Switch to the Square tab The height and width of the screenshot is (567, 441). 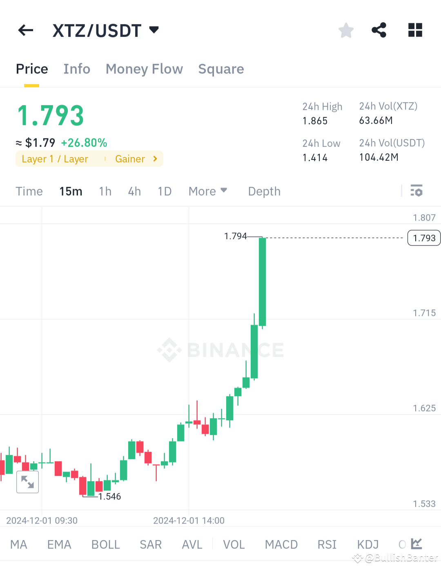221,69
